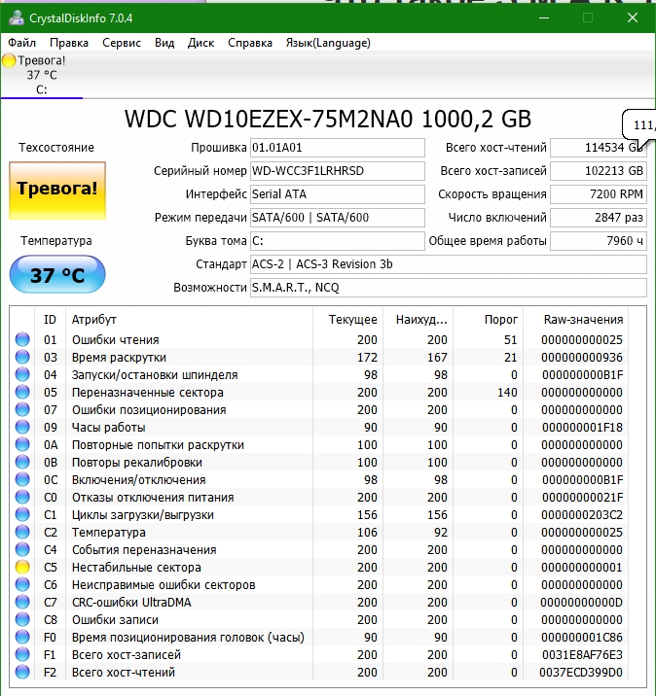This screenshot has height=696, width=656.
Task: Click raw value 0031E8AF76E3
Action: click(582, 655)
